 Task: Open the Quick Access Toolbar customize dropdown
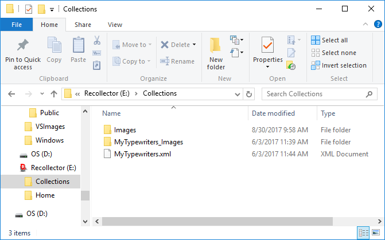tap(52, 10)
